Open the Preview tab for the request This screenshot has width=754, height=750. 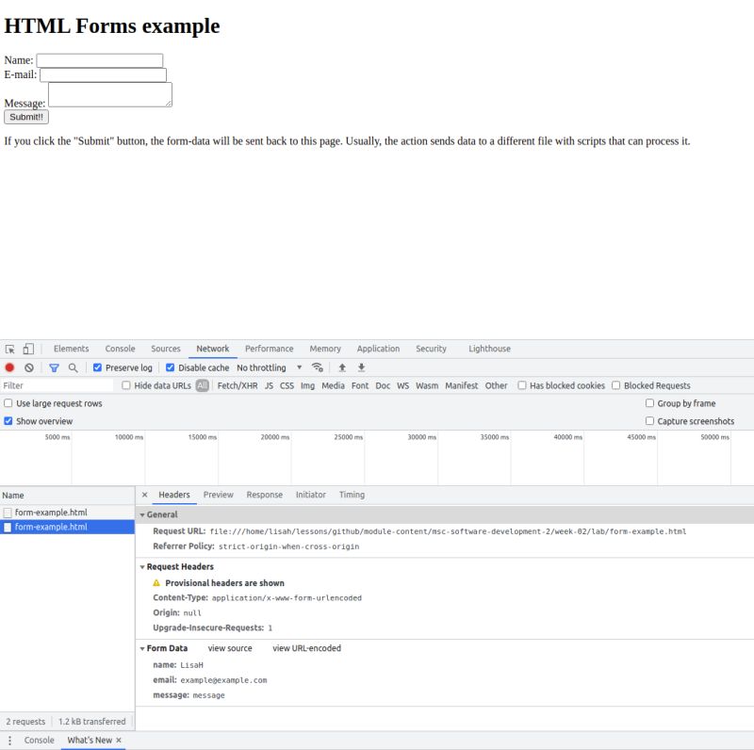point(219,494)
